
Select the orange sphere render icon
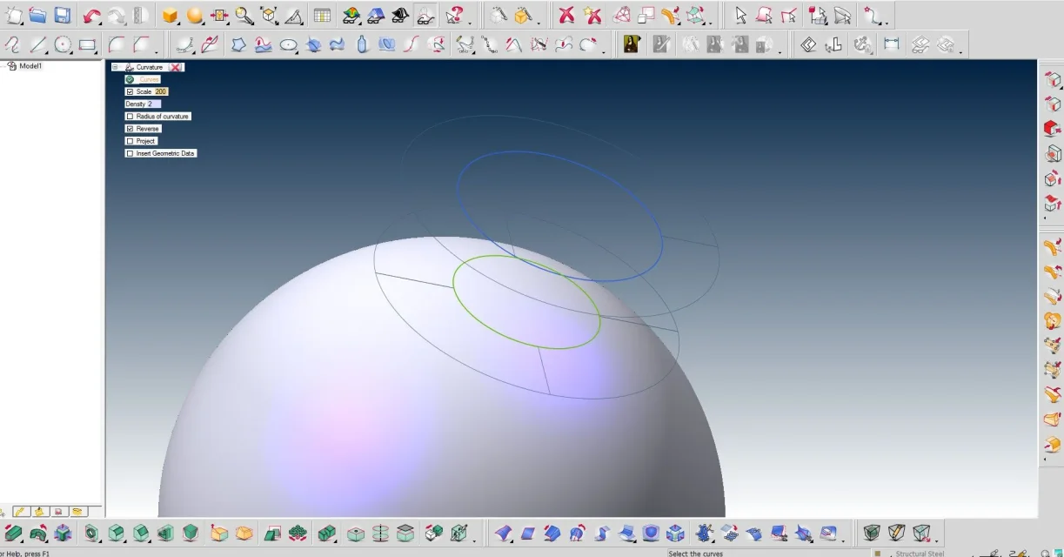point(195,16)
